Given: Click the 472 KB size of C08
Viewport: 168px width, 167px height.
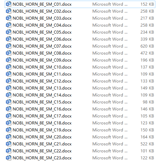Looking at the screenshot, I should click(147, 53).
